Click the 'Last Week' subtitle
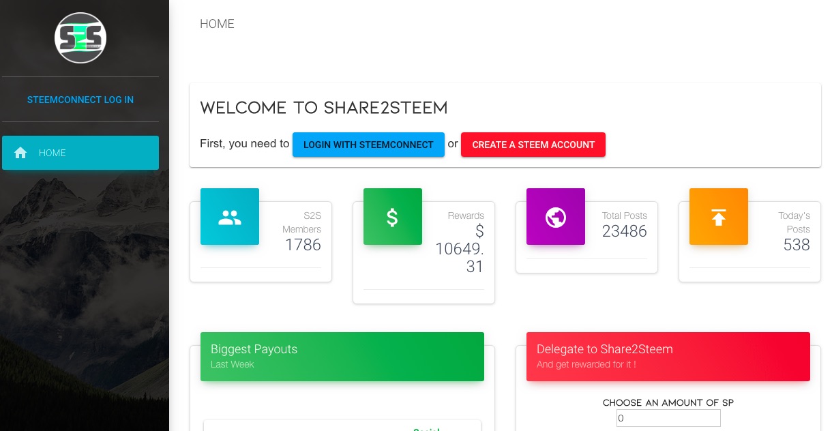The image size is (832, 431). [x=233, y=364]
